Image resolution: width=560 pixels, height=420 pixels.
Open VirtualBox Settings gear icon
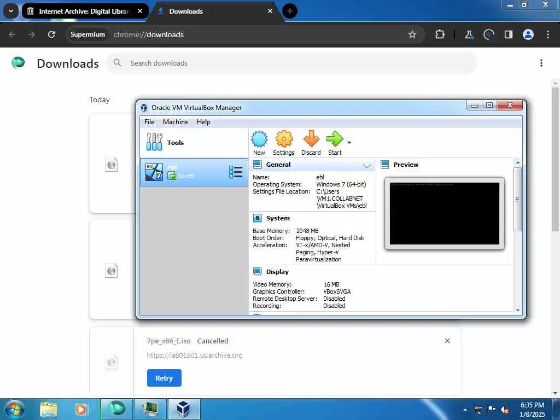point(284,143)
